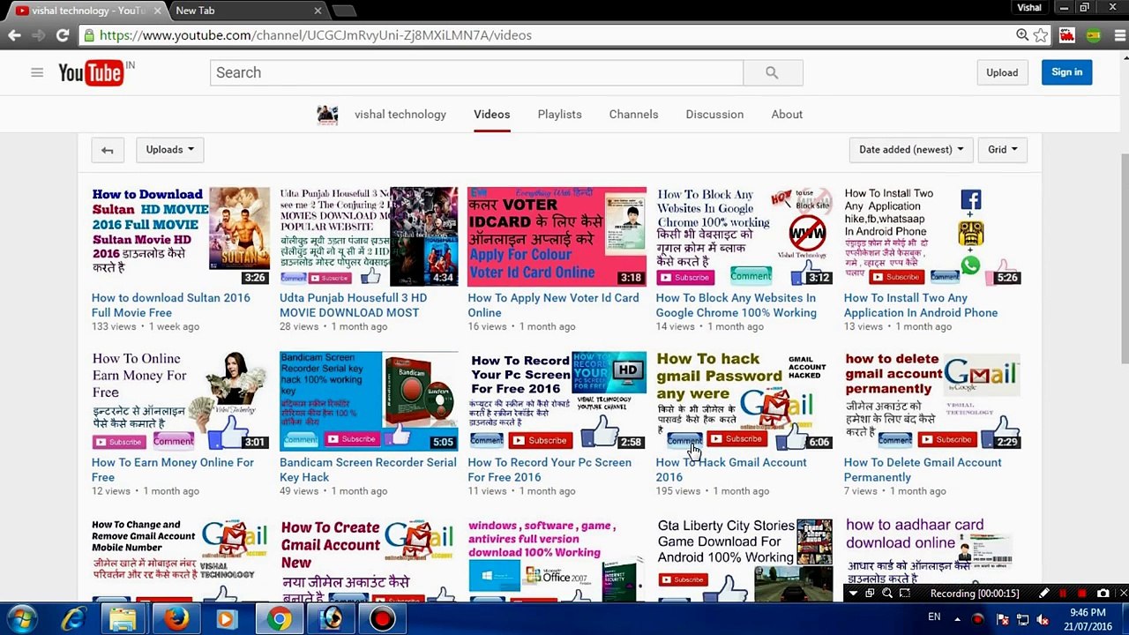Open 'How To Earn Money Online For Free' link
The height and width of the screenshot is (635, 1129).
click(x=173, y=470)
